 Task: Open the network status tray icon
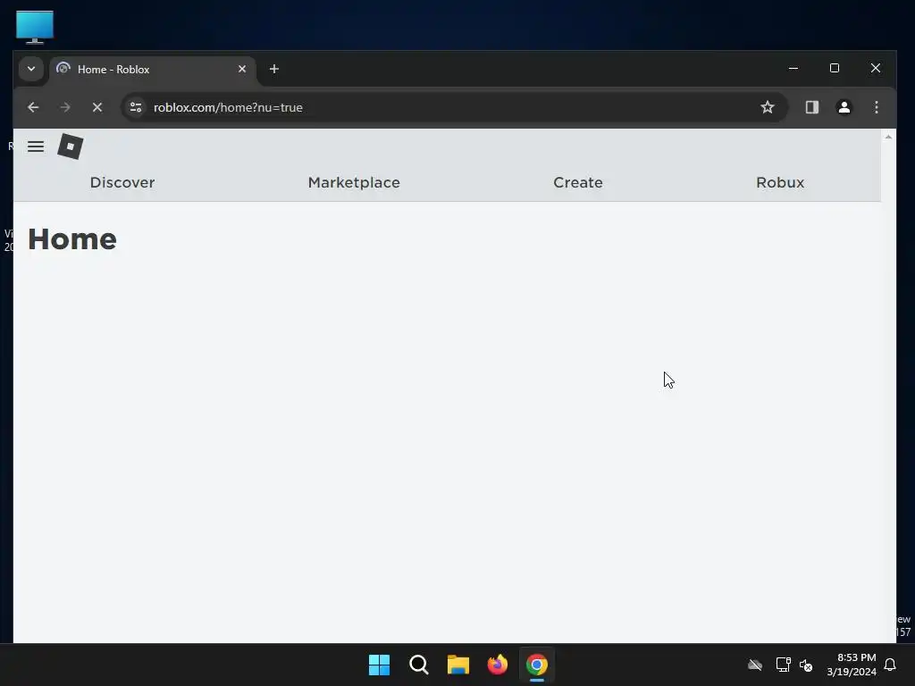pos(783,665)
